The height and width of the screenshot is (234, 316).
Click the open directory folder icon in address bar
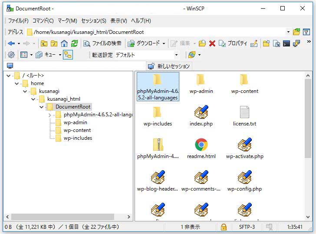click(296, 32)
